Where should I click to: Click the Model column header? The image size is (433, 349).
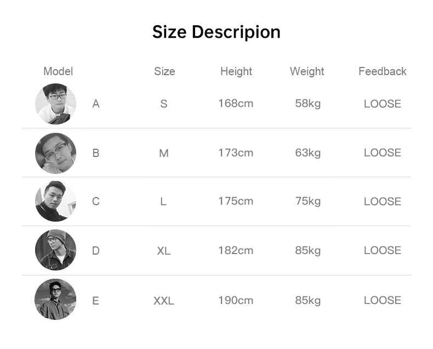(x=58, y=71)
